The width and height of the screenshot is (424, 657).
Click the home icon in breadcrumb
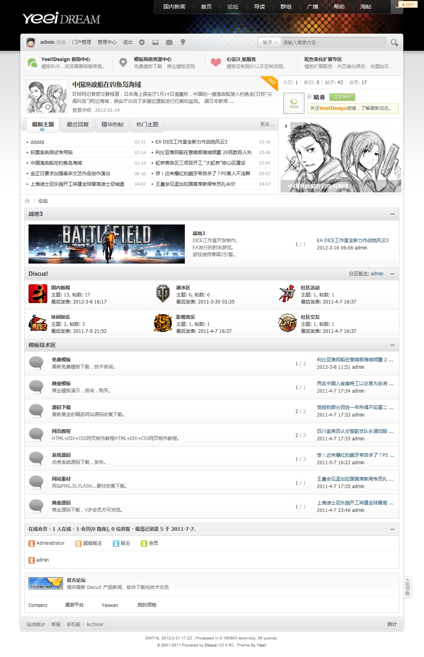[27, 201]
